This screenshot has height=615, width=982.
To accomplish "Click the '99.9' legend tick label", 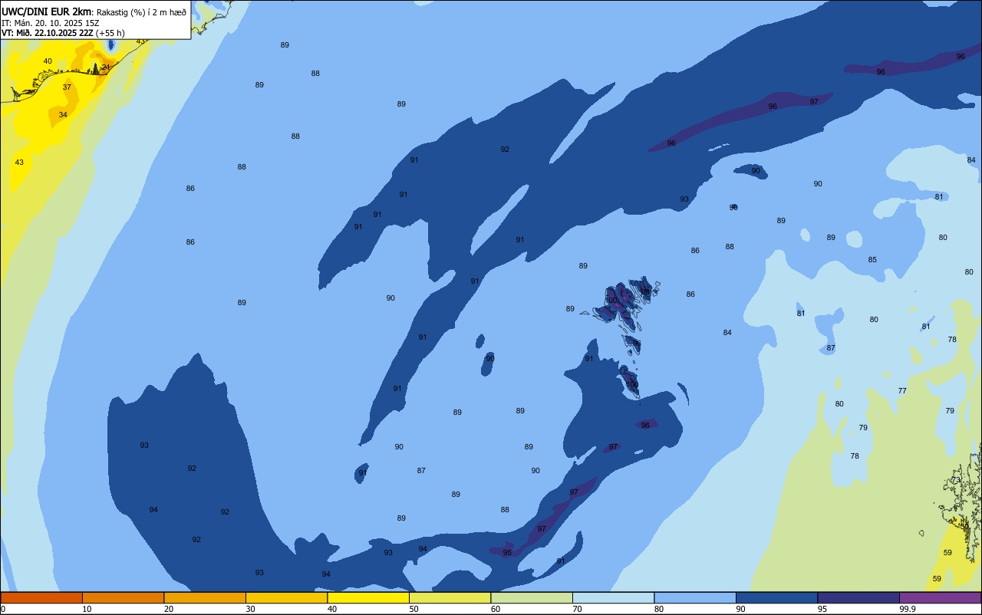I will pos(908,609).
